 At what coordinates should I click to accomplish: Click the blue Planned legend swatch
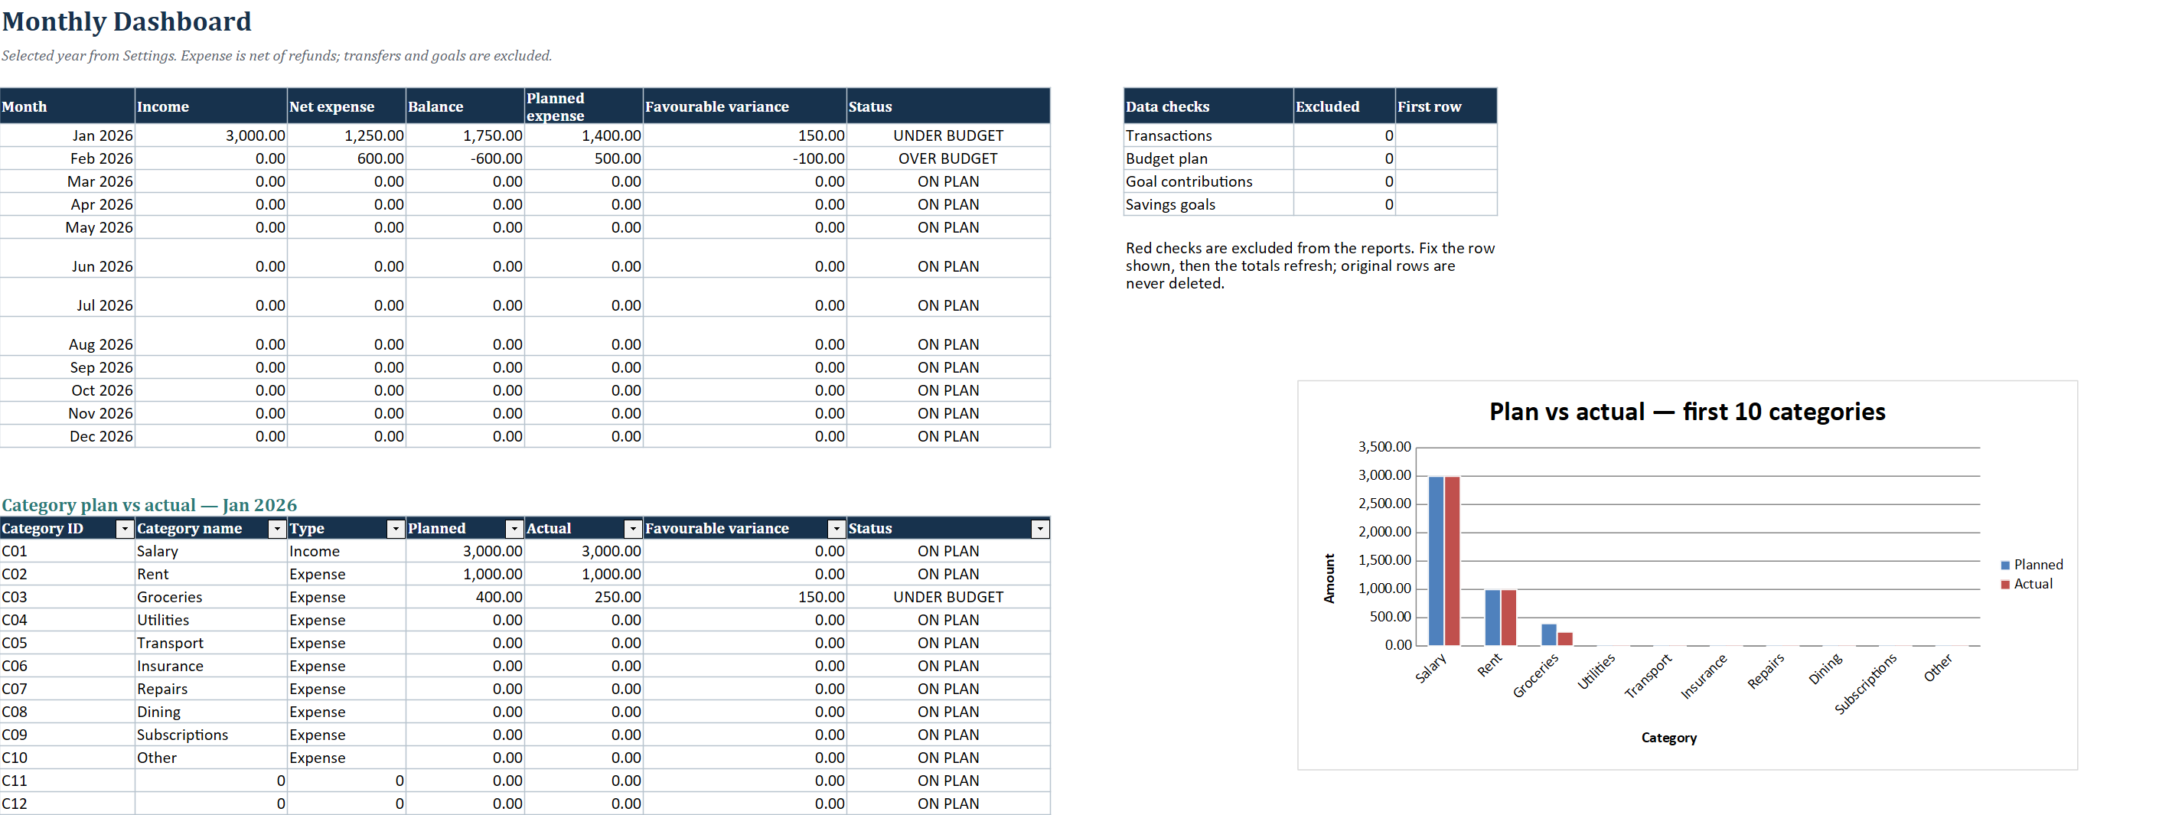pos(2005,566)
